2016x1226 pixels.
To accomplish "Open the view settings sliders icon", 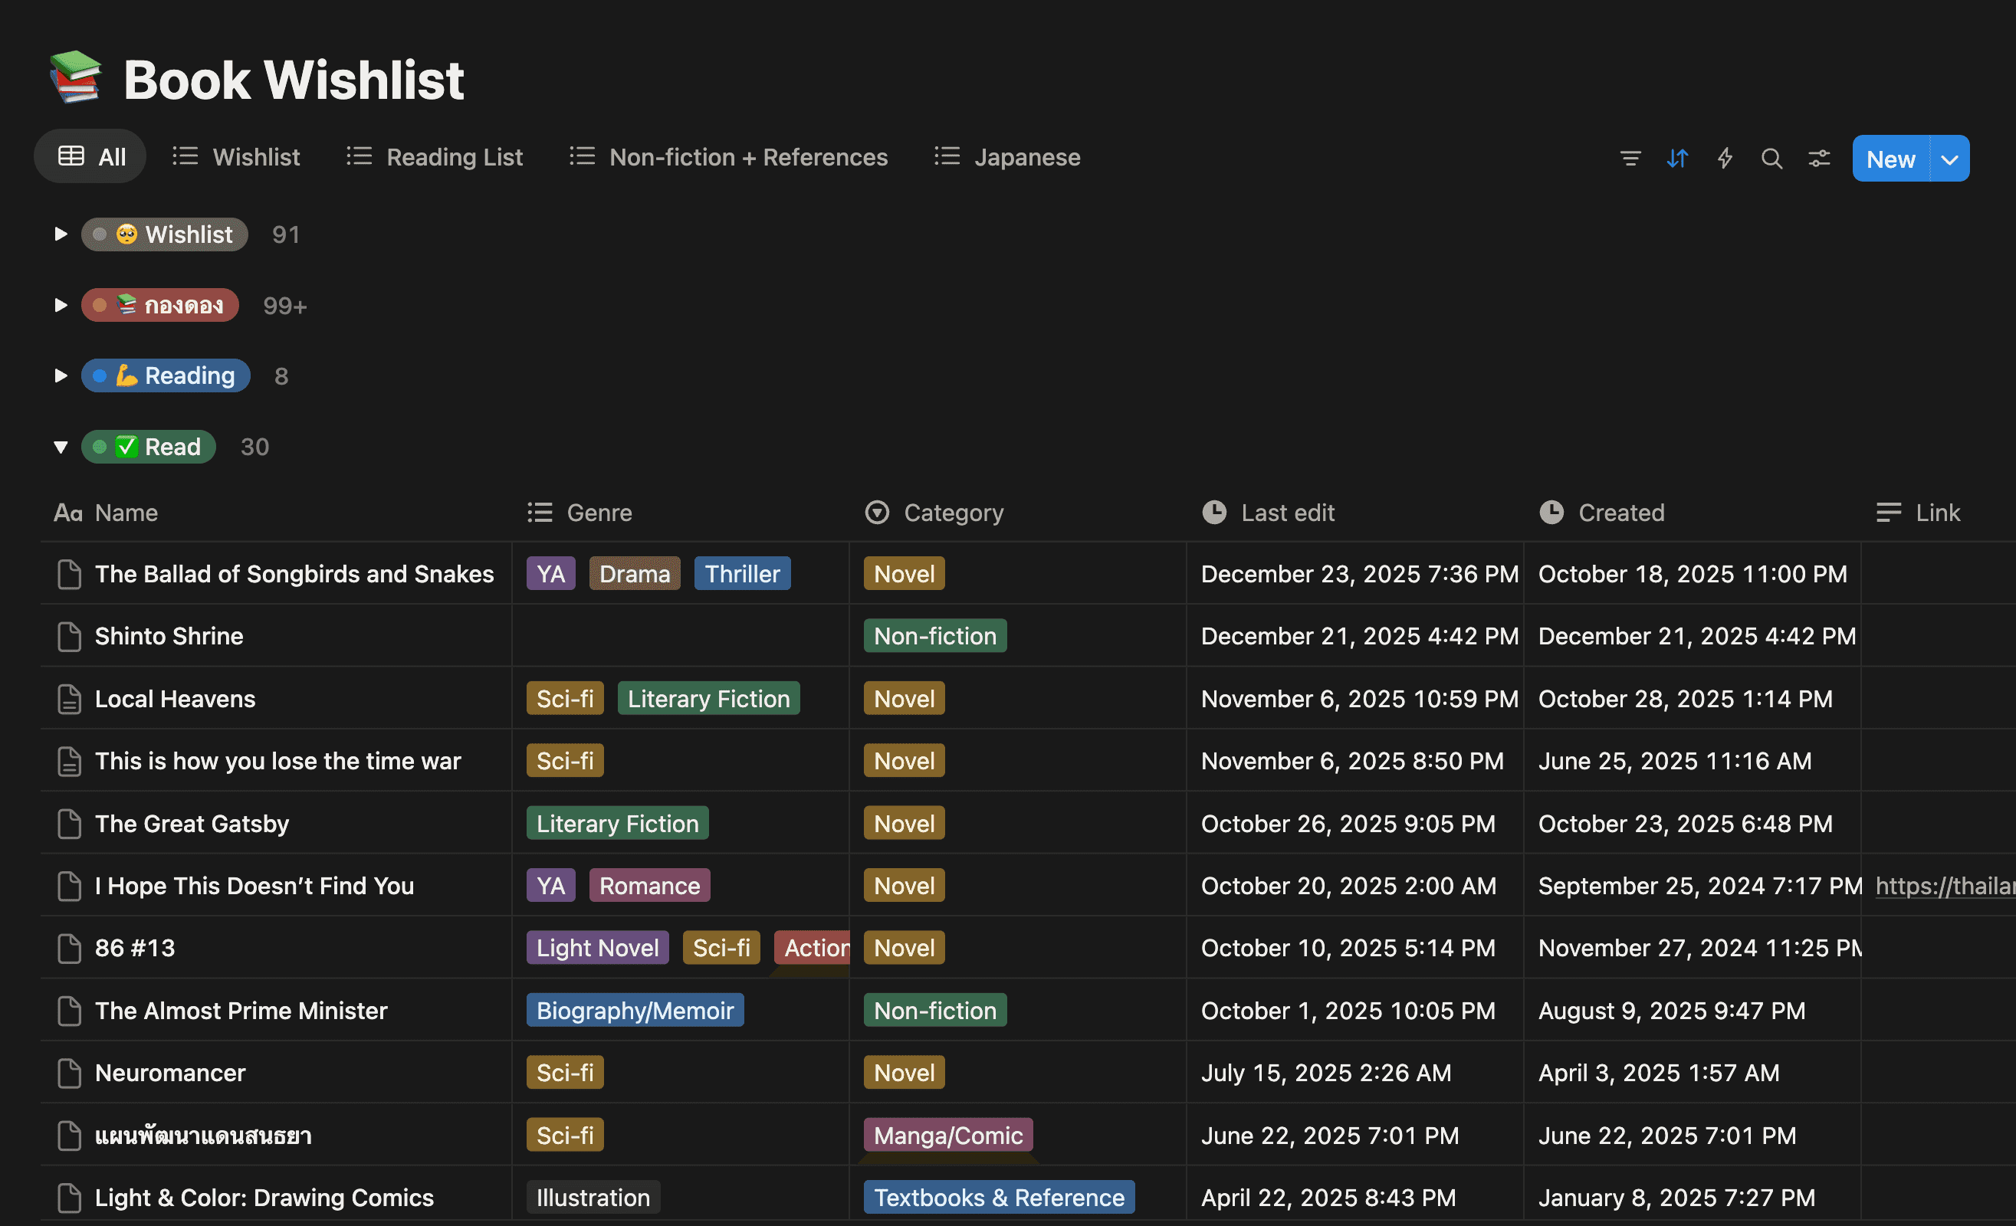I will (x=1819, y=158).
